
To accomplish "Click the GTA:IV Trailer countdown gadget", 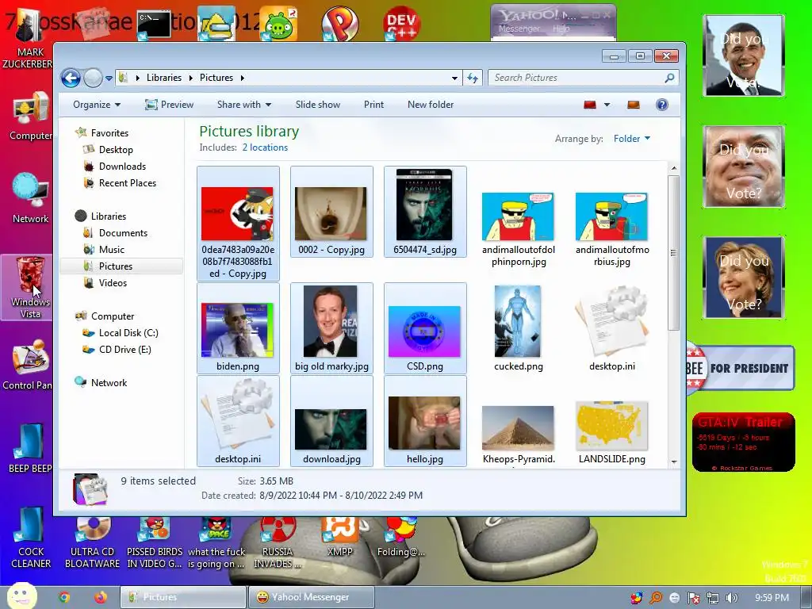I will pos(743,442).
